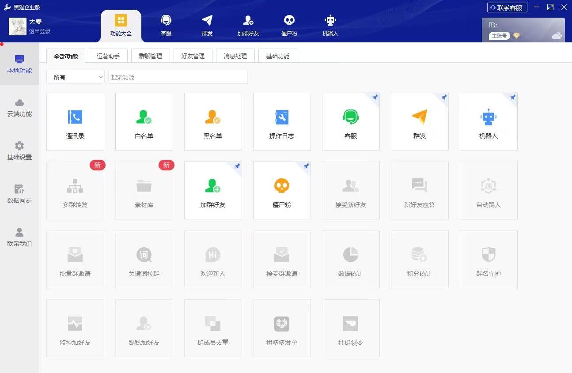Screen dimensions: 572x373
Task: Switch to the 运营助手 tab
Action: tap(108, 56)
